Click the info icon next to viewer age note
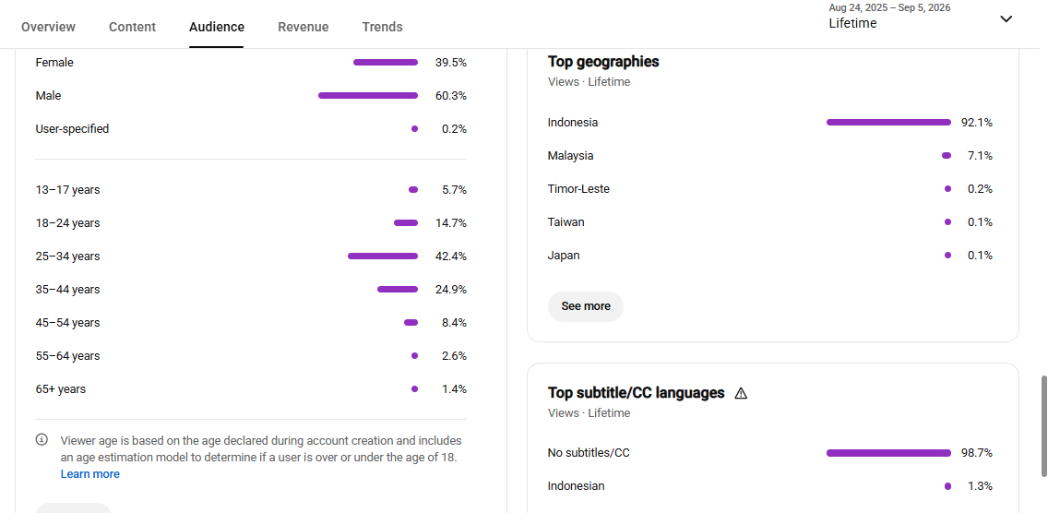1048x513 pixels. pos(42,440)
